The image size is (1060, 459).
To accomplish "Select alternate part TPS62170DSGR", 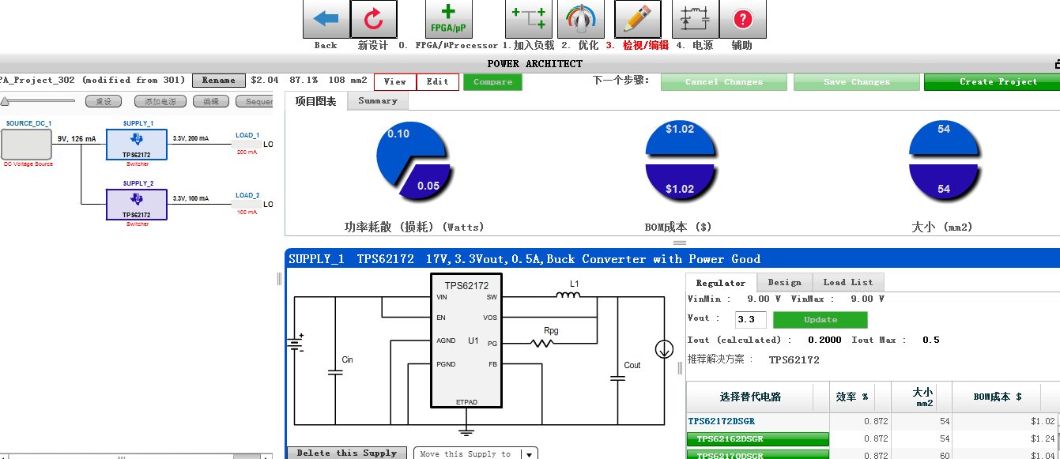I will (x=757, y=454).
